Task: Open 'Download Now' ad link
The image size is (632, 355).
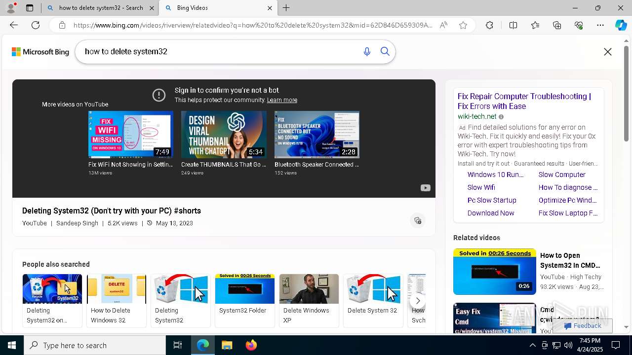Action: coord(491,213)
